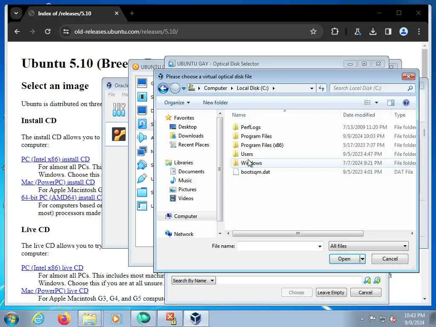Open Chrome profile avatar

click(x=404, y=32)
